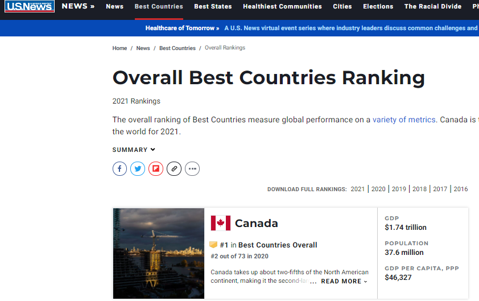Open the Canada skyline thumbnail
This screenshot has width=479, height=301.
pos(159,253)
